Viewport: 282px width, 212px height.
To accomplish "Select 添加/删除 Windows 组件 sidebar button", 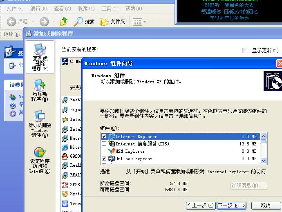I will [x=40, y=124].
